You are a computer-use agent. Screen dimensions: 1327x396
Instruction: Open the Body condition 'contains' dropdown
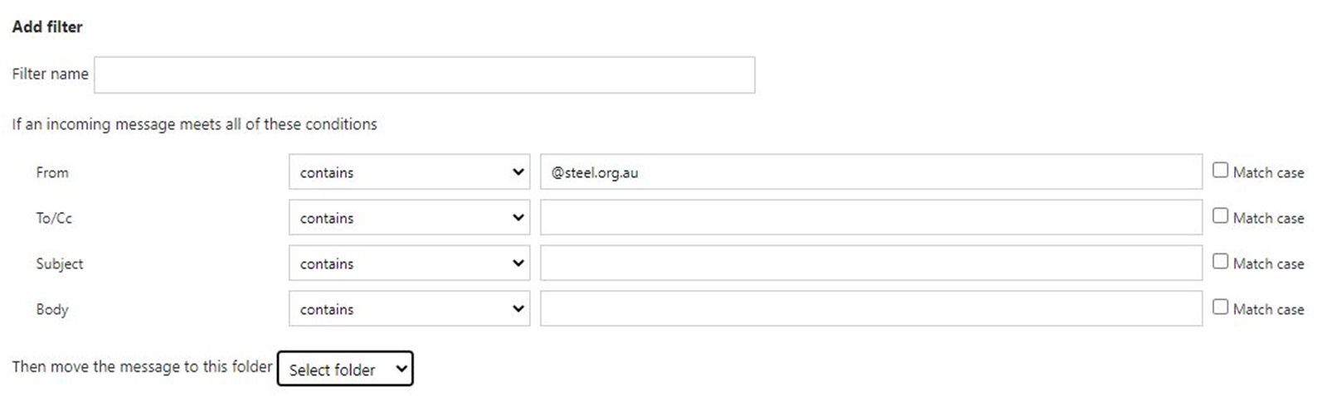[x=410, y=309]
